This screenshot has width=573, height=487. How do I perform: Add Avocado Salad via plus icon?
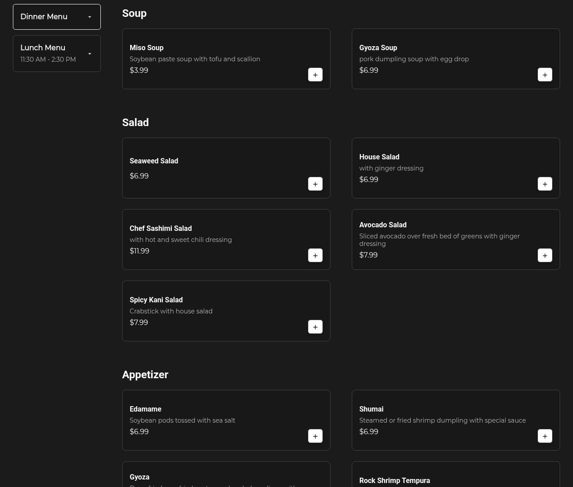[545, 255]
